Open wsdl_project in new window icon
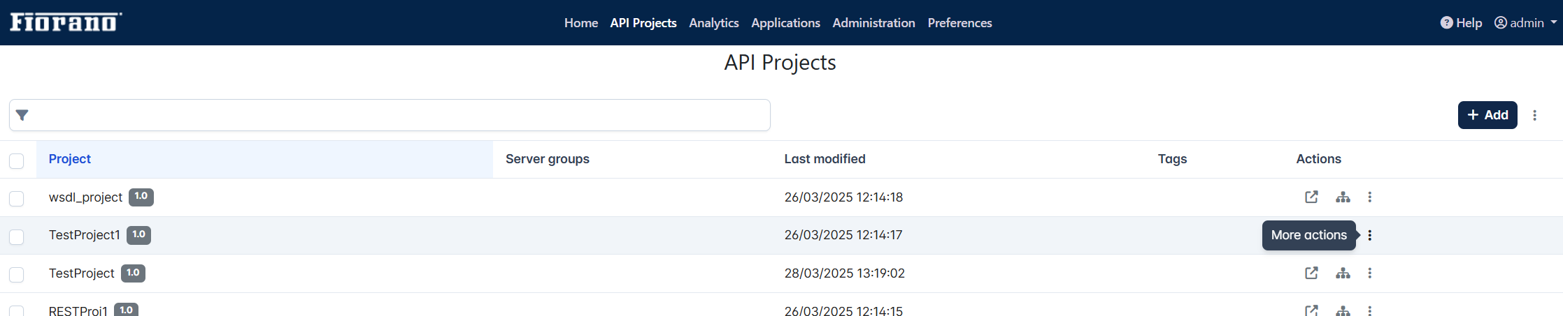 pyautogui.click(x=1311, y=197)
